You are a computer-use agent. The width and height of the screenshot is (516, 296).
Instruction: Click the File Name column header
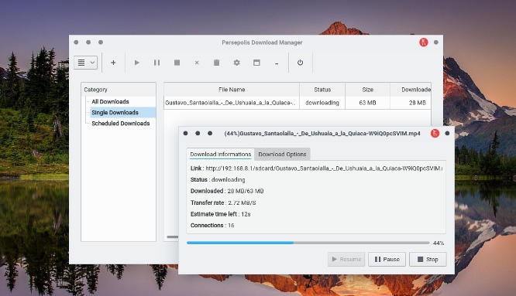coord(232,89)
